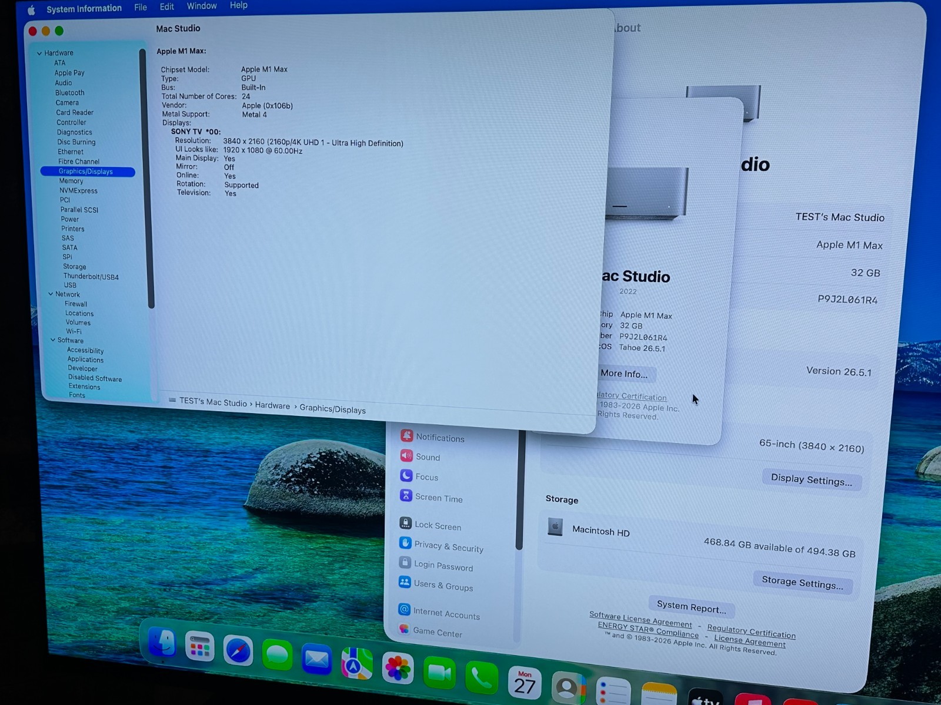Open Display Settings... in About pane
Screen dimensions: 941x705
811,479
